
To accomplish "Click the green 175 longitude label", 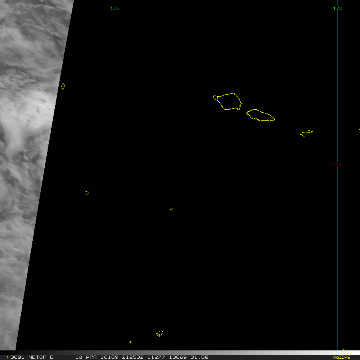I will point(115,8).
